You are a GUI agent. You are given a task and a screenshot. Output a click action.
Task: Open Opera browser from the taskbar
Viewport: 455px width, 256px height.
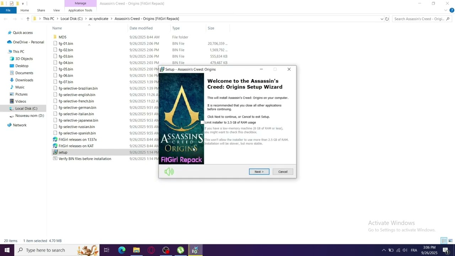click(151, 250)
